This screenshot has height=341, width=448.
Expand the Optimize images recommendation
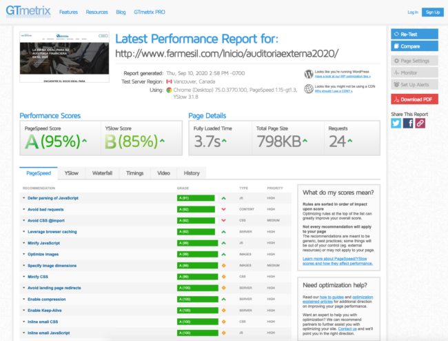coord(44,254)
